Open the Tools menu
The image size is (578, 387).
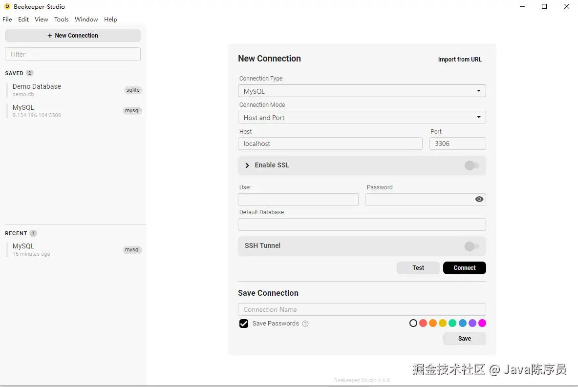click(x=61, y=20)
